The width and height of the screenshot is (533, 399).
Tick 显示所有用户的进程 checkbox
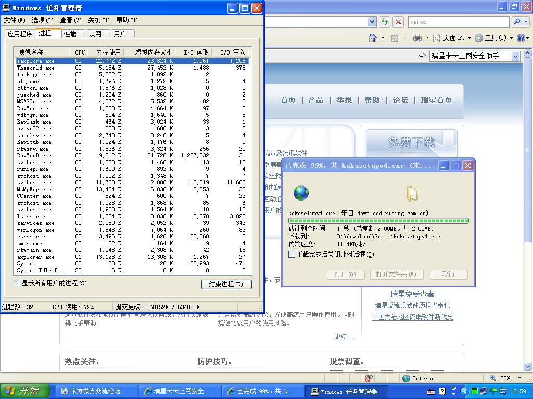point(17,283)
